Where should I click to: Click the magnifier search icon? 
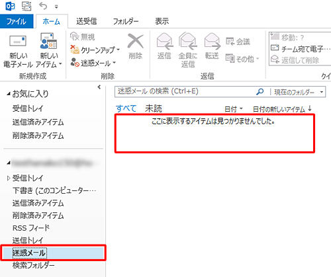(260, 91)
